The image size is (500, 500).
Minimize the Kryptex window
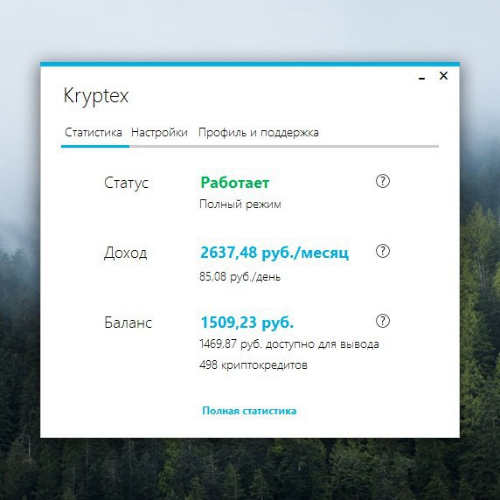(x=422, y=78)
